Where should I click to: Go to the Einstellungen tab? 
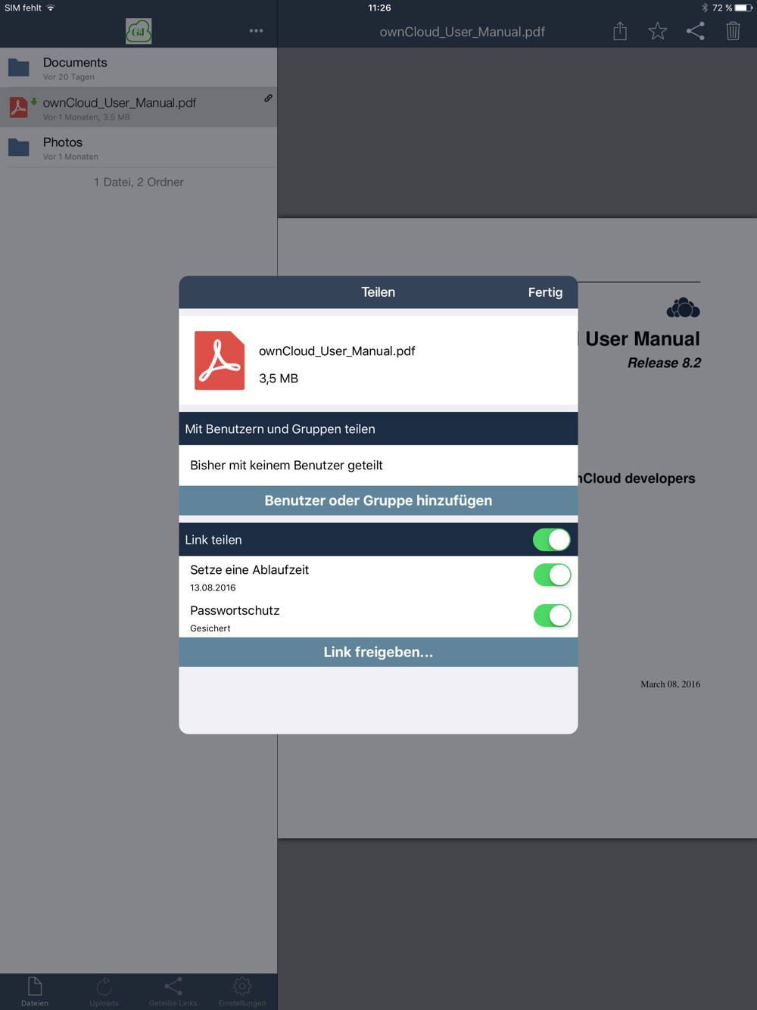pos(242,992)
